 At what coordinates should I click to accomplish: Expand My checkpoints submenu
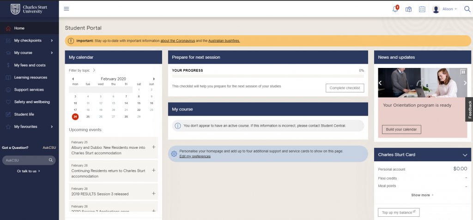pyautogui.click(x=52, y=40)
